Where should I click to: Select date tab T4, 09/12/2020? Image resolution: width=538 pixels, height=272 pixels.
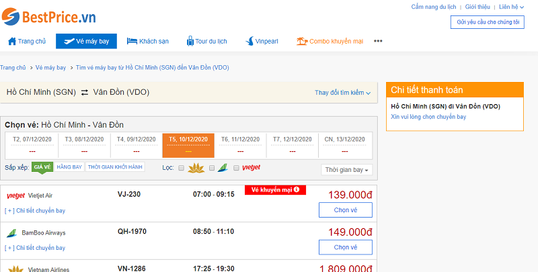137,145
